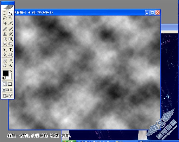Image resolution: width=179 pixels, height=142 pixels.
Task: Select the Move tool
Action: (10, 13)
